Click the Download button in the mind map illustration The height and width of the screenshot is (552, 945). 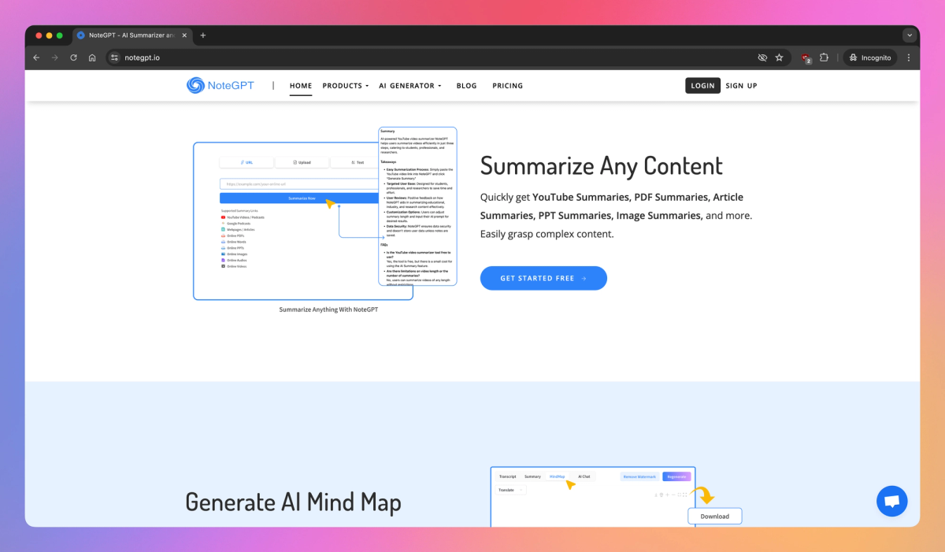[x=715, y=517]
